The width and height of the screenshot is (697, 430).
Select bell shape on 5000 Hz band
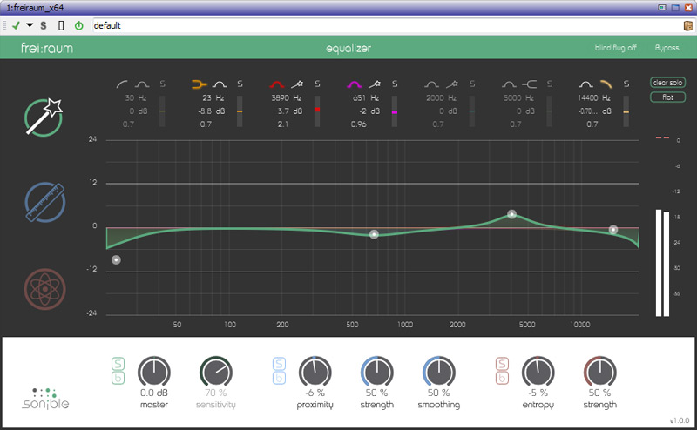509,84
